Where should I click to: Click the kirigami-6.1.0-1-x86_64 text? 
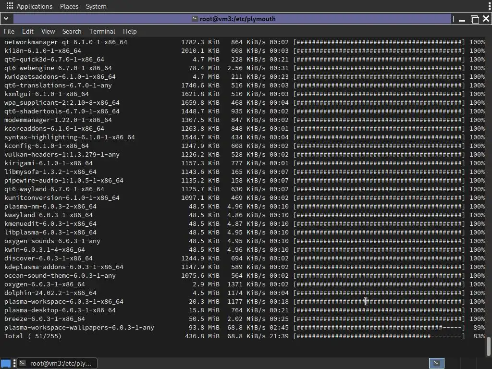[x=49, y=163]
